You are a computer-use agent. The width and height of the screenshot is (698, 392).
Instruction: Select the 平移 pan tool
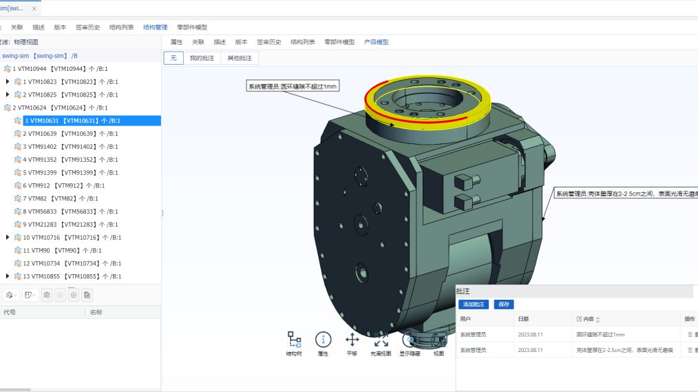pos(352,340)
